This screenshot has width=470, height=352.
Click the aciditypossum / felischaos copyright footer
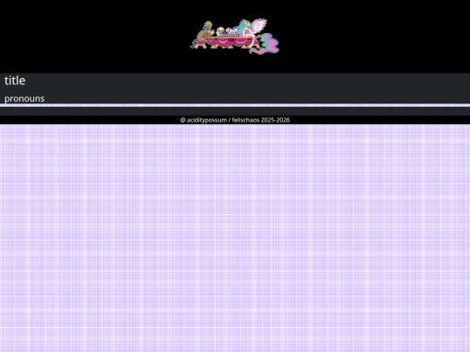point(235,120)
